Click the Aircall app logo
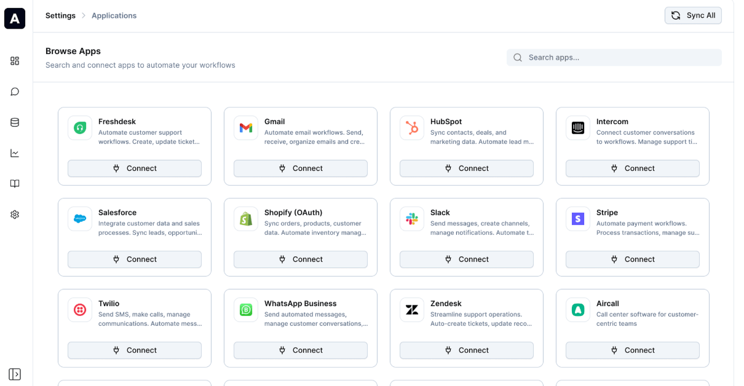This screenshot has height=386, width=744. [578, 310]
